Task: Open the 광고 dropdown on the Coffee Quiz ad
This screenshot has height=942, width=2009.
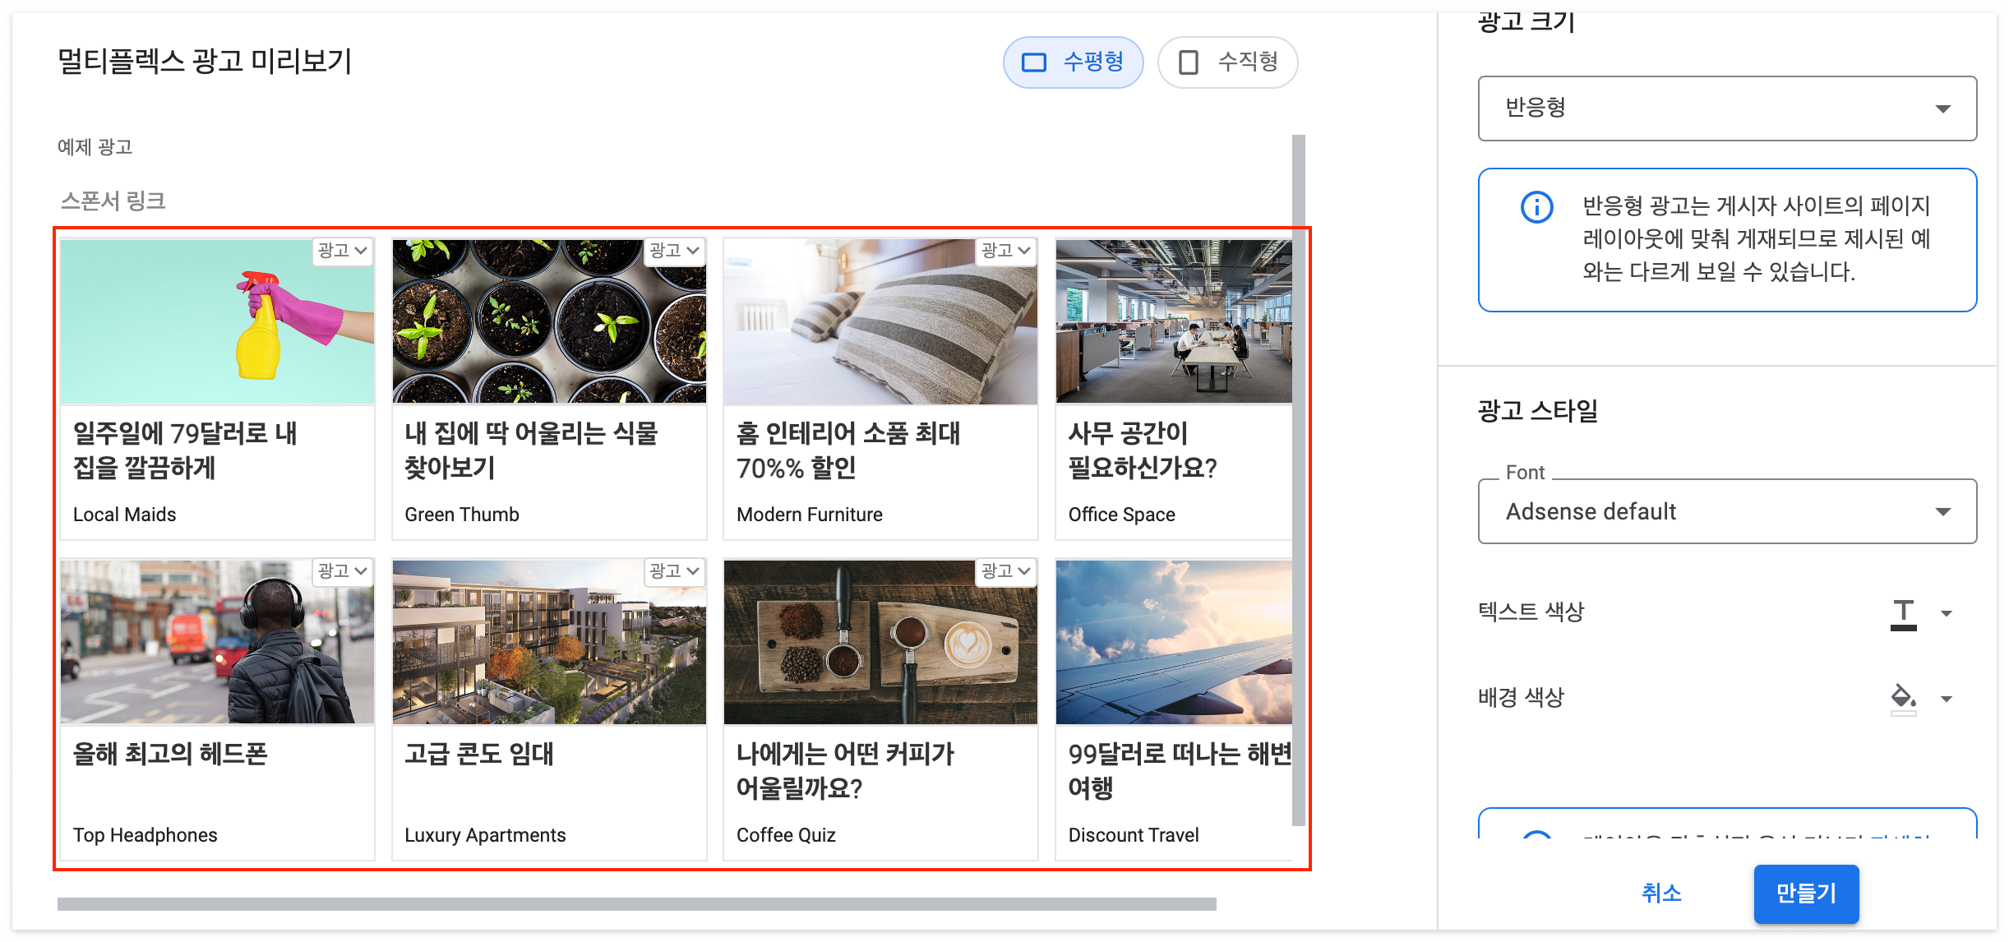Action: click(x=1007, y=571)
